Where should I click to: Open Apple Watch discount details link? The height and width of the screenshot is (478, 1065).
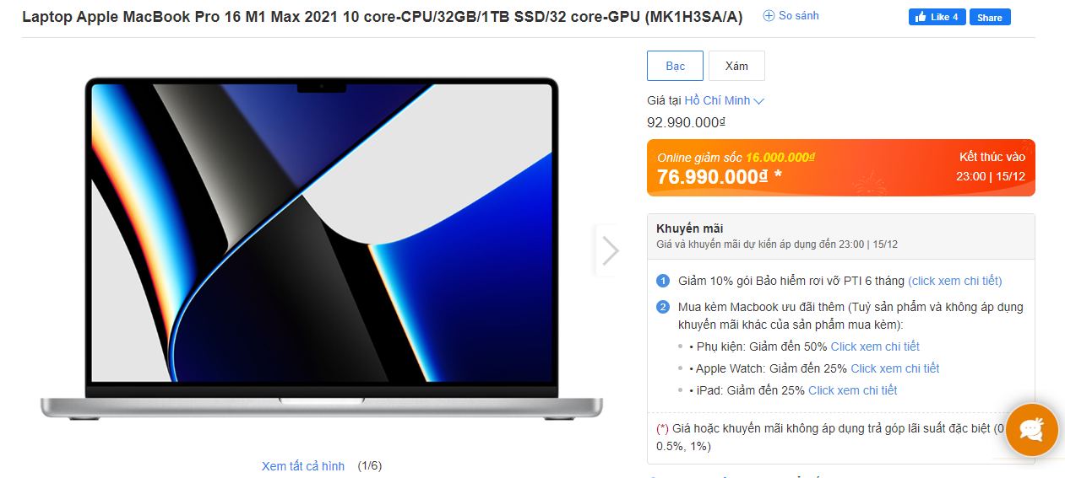pyautogui.click(x=895, y=368)
